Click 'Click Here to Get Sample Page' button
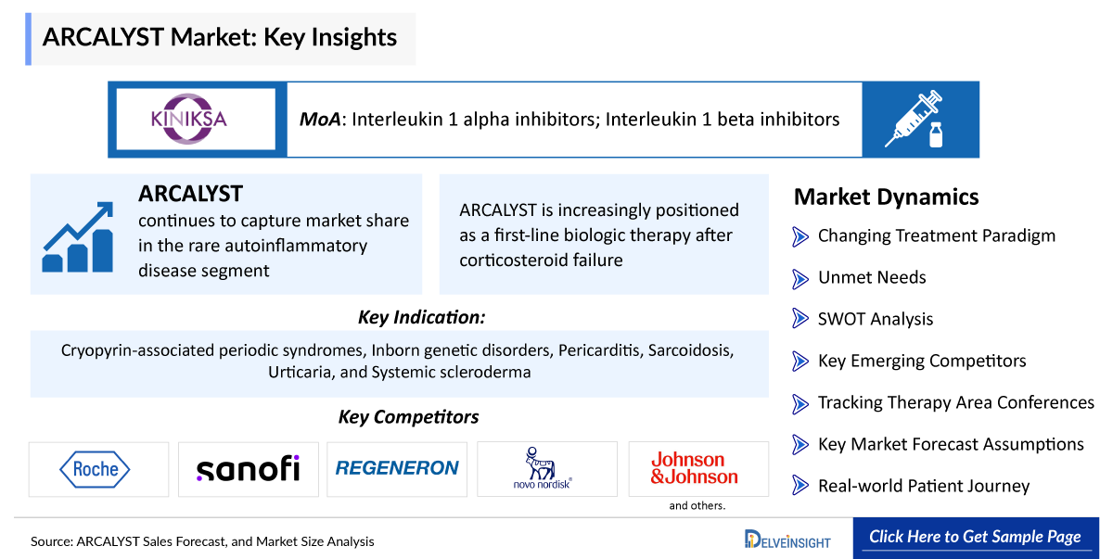Screen dimensions: 1113x559 tap(975, 537)
